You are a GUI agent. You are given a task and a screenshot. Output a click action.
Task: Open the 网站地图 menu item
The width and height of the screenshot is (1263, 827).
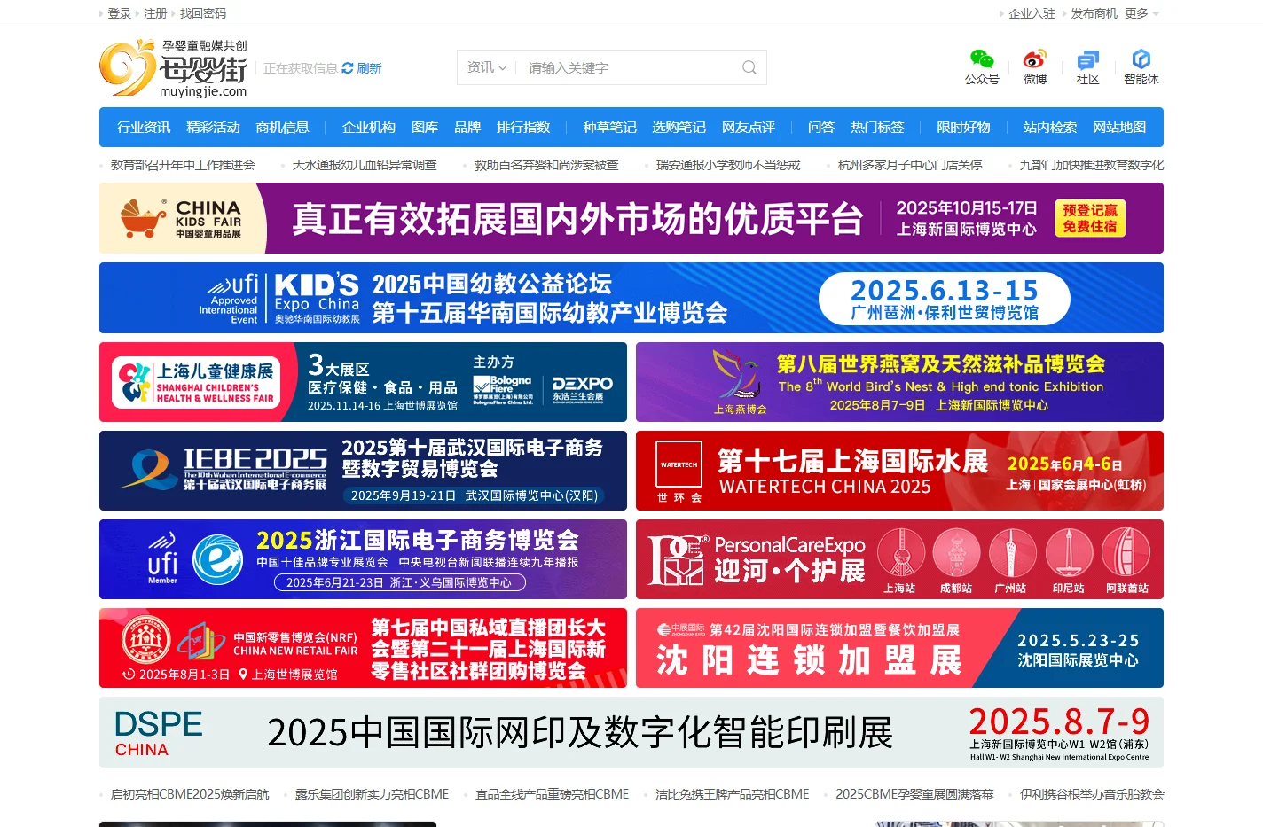pos(1119,127)
